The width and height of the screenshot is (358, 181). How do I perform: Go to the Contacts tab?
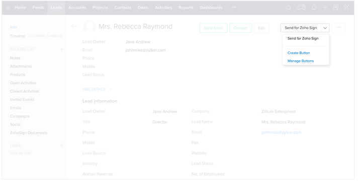pyautogui.click(x=123, y=8)
